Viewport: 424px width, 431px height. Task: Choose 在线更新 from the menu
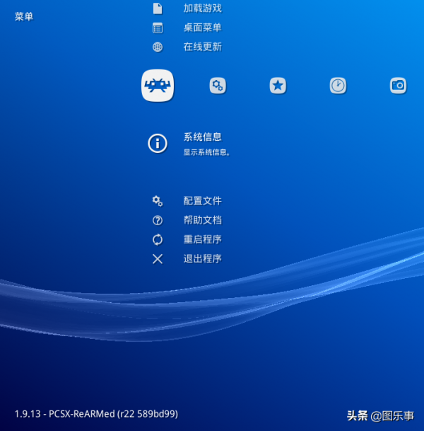click(x=203, y=47)
